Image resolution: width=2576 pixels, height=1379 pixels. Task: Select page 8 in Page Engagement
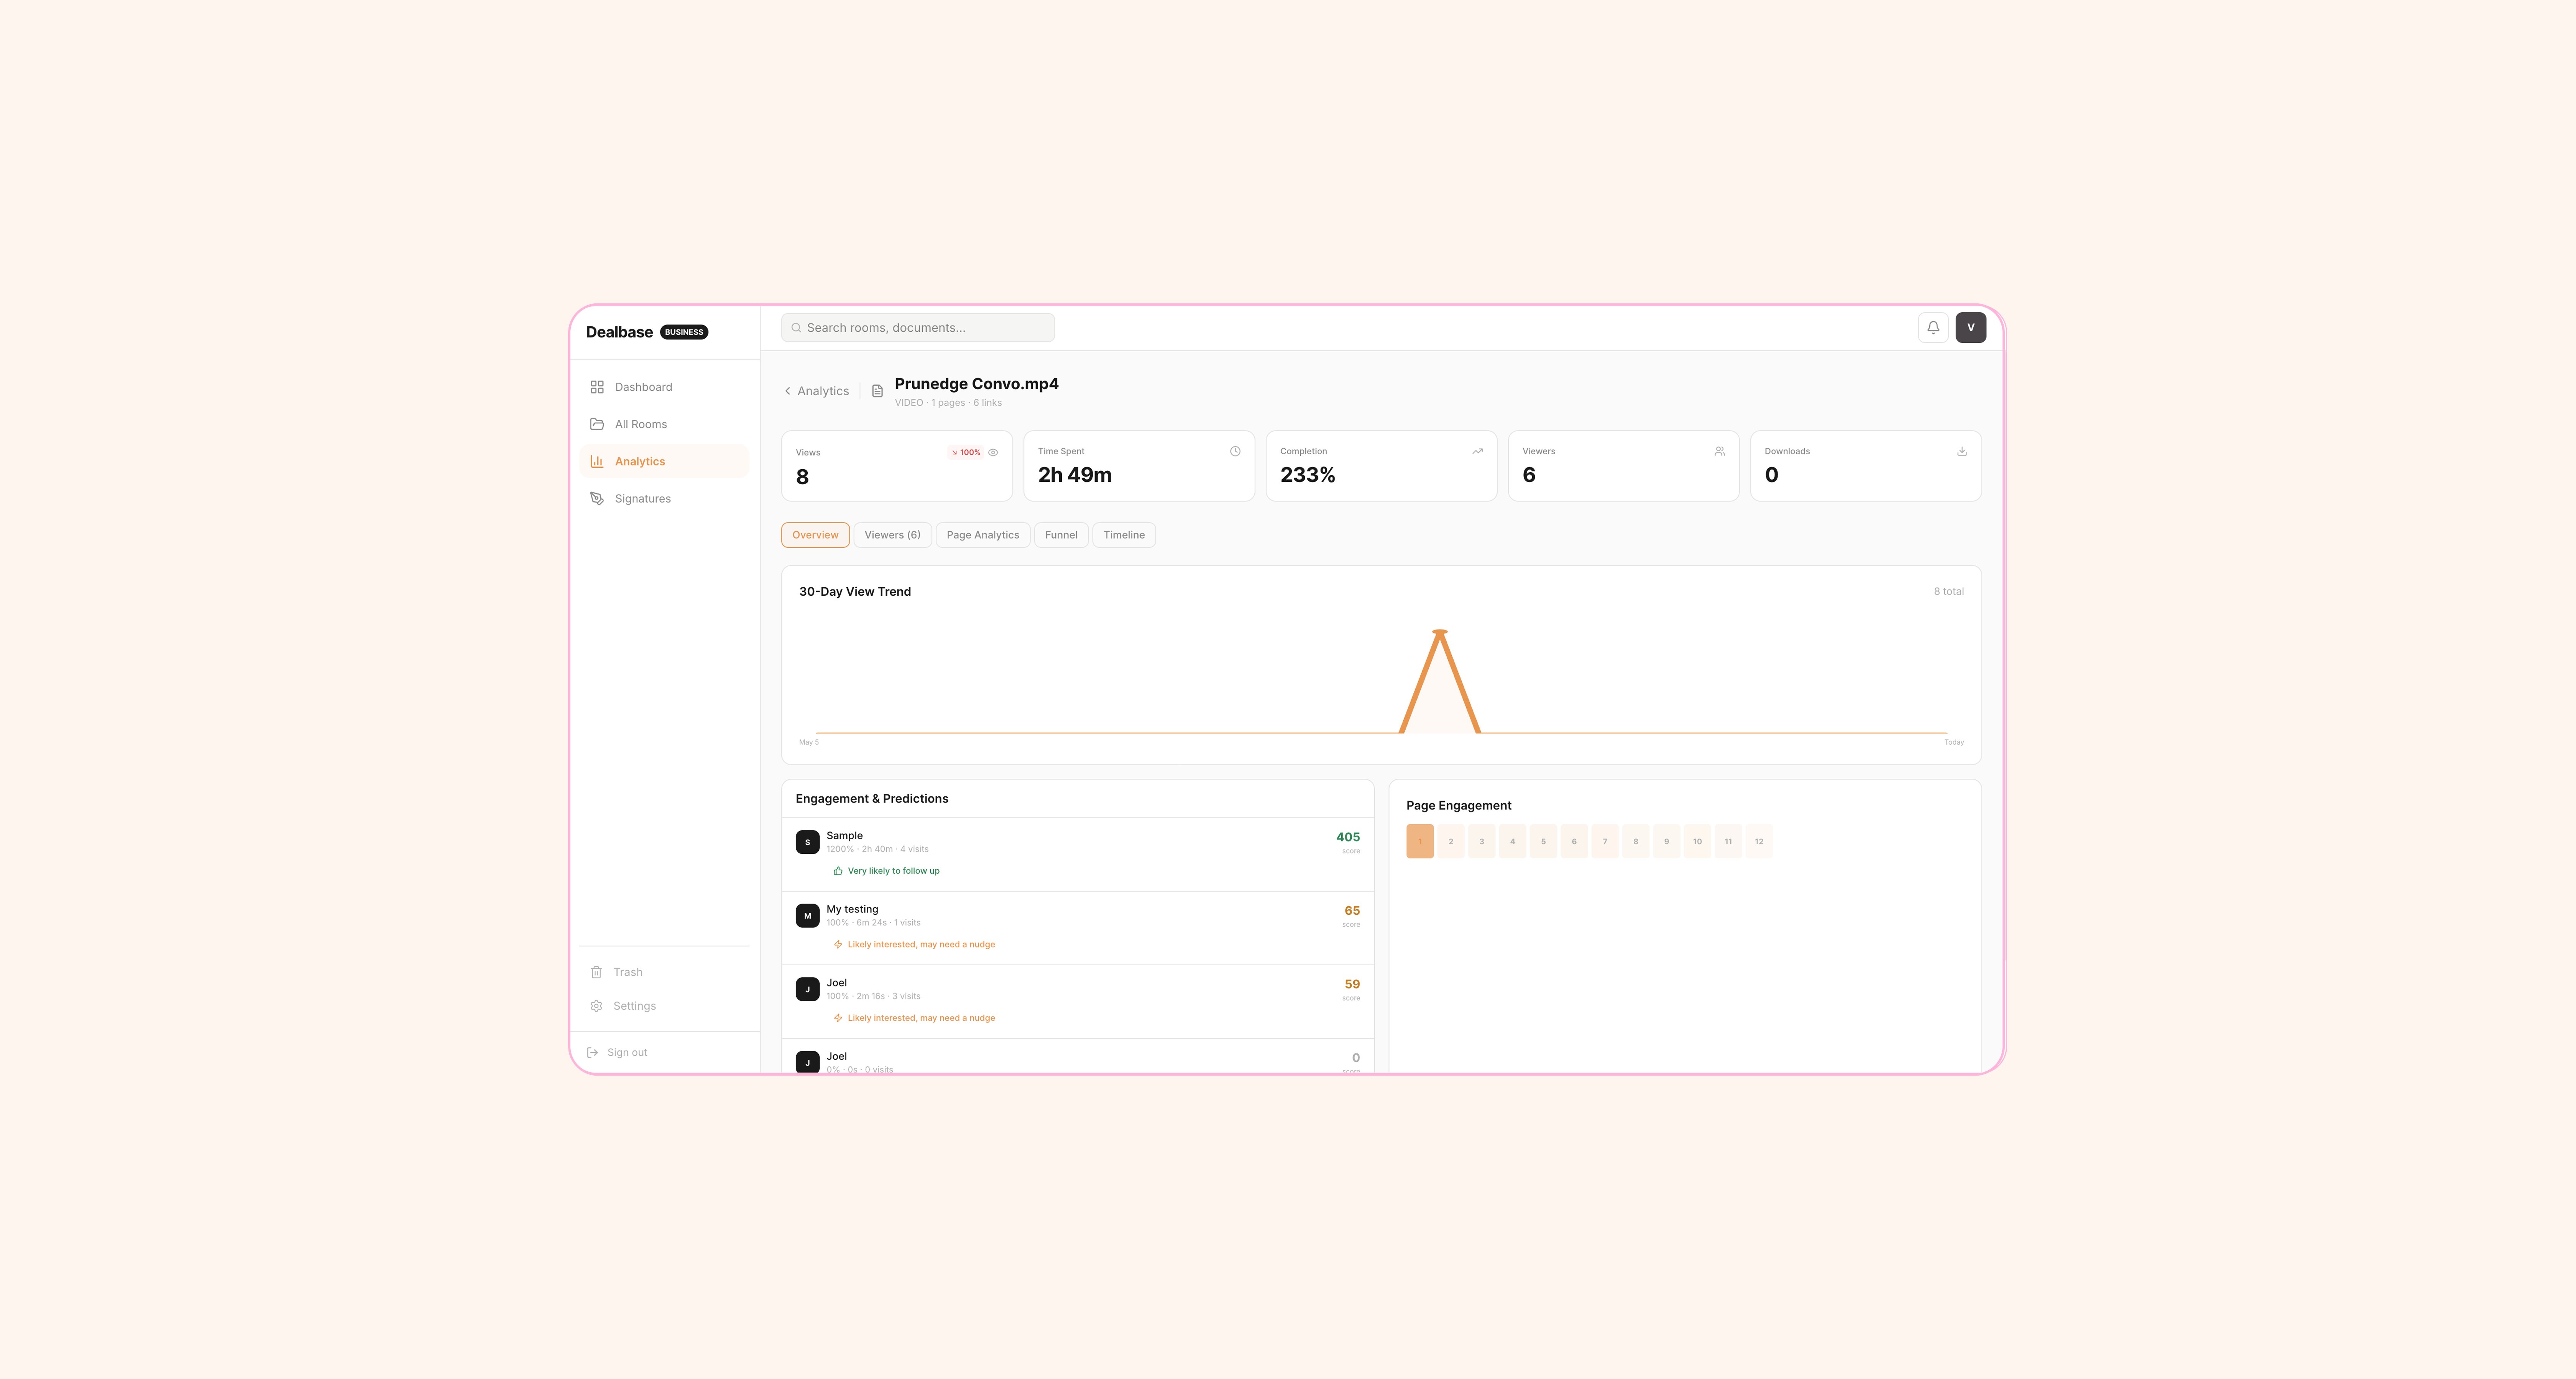(x=1636, y=842)
